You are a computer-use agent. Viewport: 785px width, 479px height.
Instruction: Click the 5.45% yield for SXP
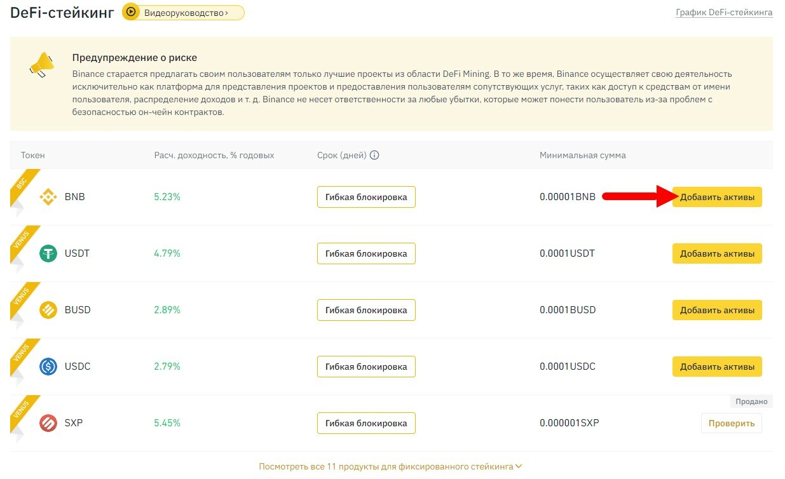(x=167, y=423)
